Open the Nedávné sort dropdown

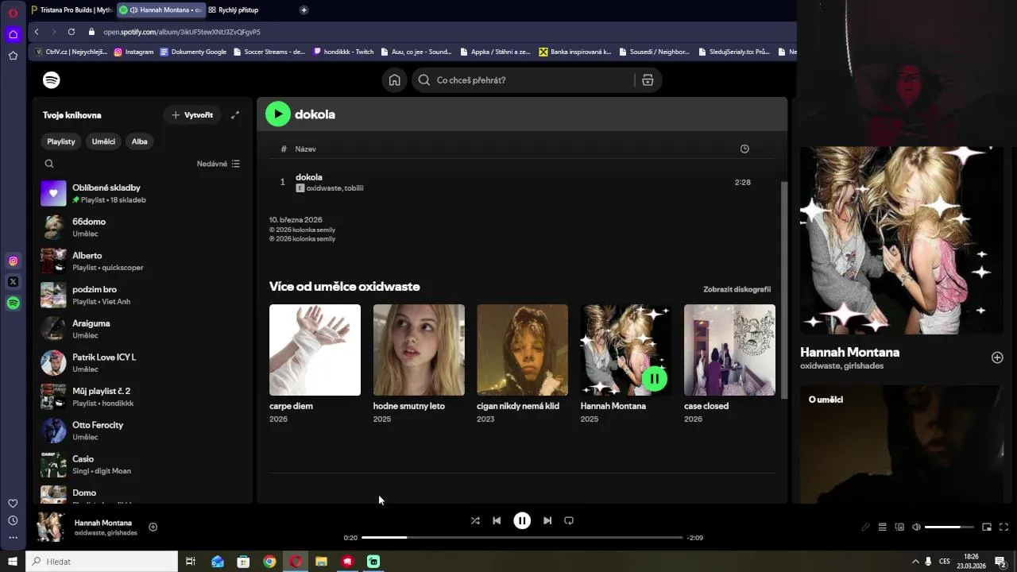tap(218, 164)
